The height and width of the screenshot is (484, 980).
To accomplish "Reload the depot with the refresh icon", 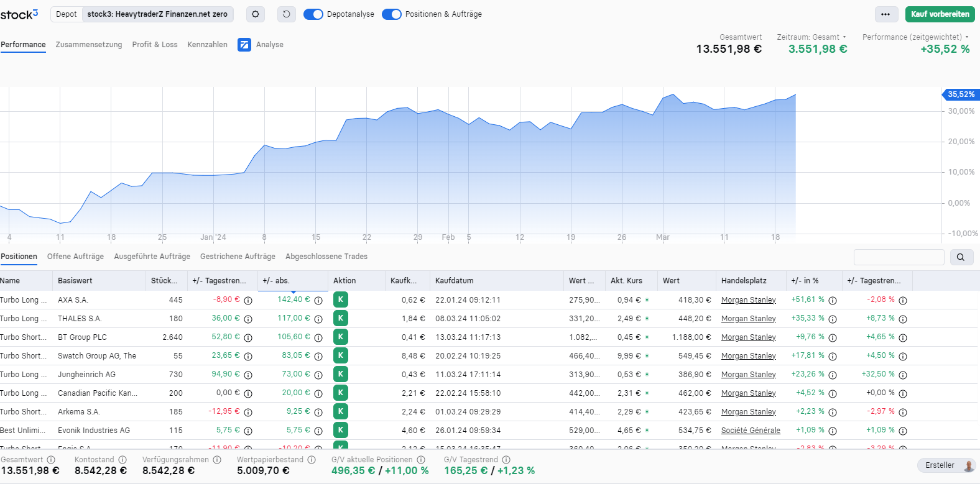I will pyautogui.click(x=286, y=14).
